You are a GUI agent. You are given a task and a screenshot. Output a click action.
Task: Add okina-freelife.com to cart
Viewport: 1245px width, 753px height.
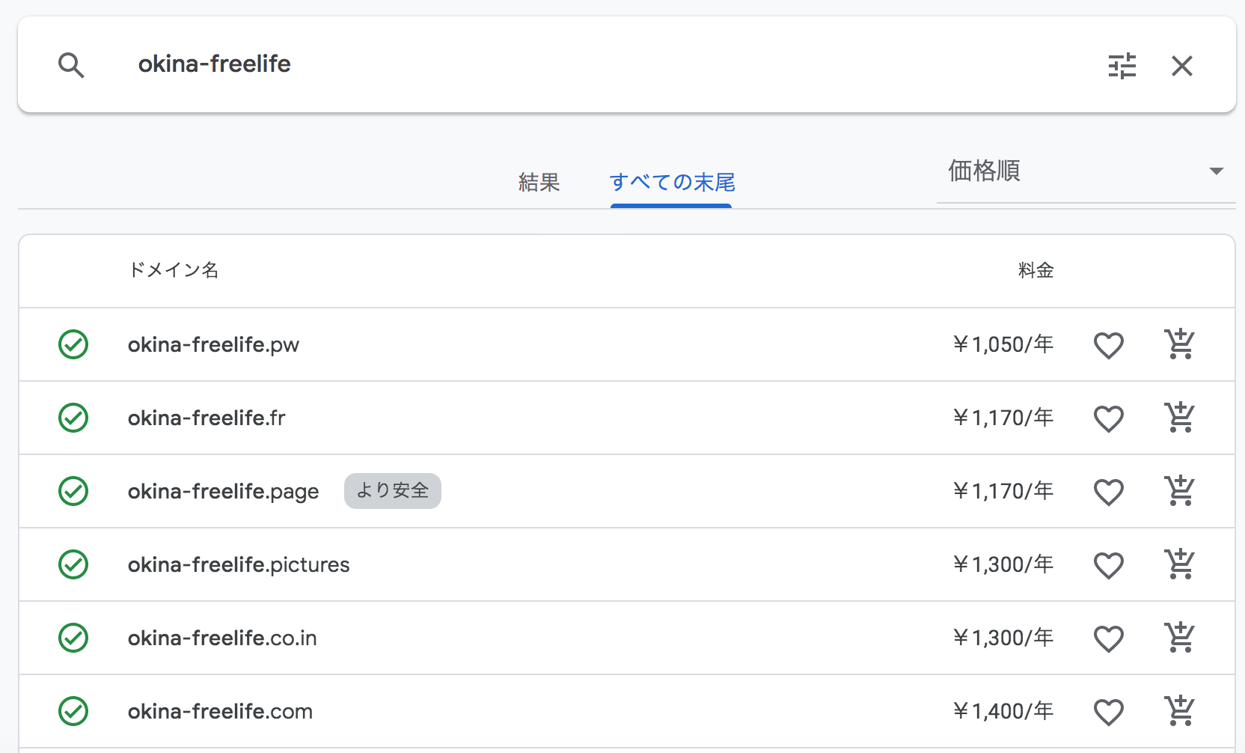(x=1180, y=711)
